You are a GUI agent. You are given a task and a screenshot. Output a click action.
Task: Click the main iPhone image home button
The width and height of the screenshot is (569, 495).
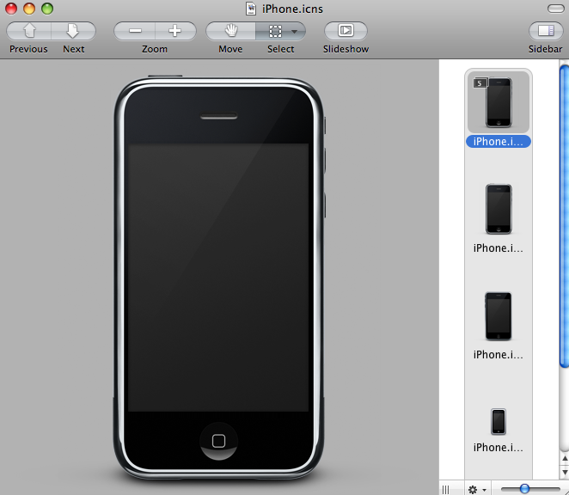point(218,441)
